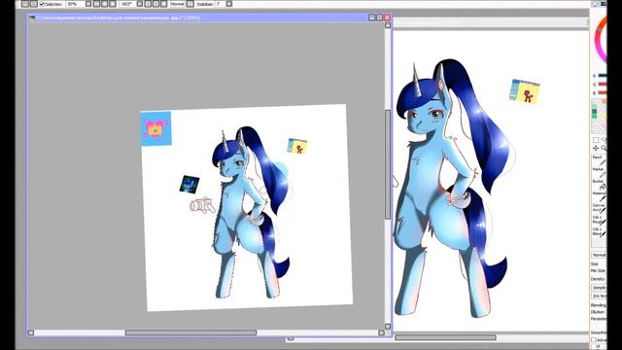Viewport: 622px width, 350px height.
Task: Click the right arrow of the front canvas horizontal scrollbar
Action: [x=381, y=332]
